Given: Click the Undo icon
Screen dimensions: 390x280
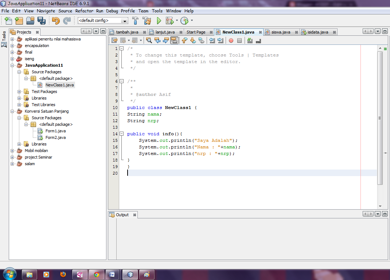Looking at the screenshot, I should click(56, 21).
